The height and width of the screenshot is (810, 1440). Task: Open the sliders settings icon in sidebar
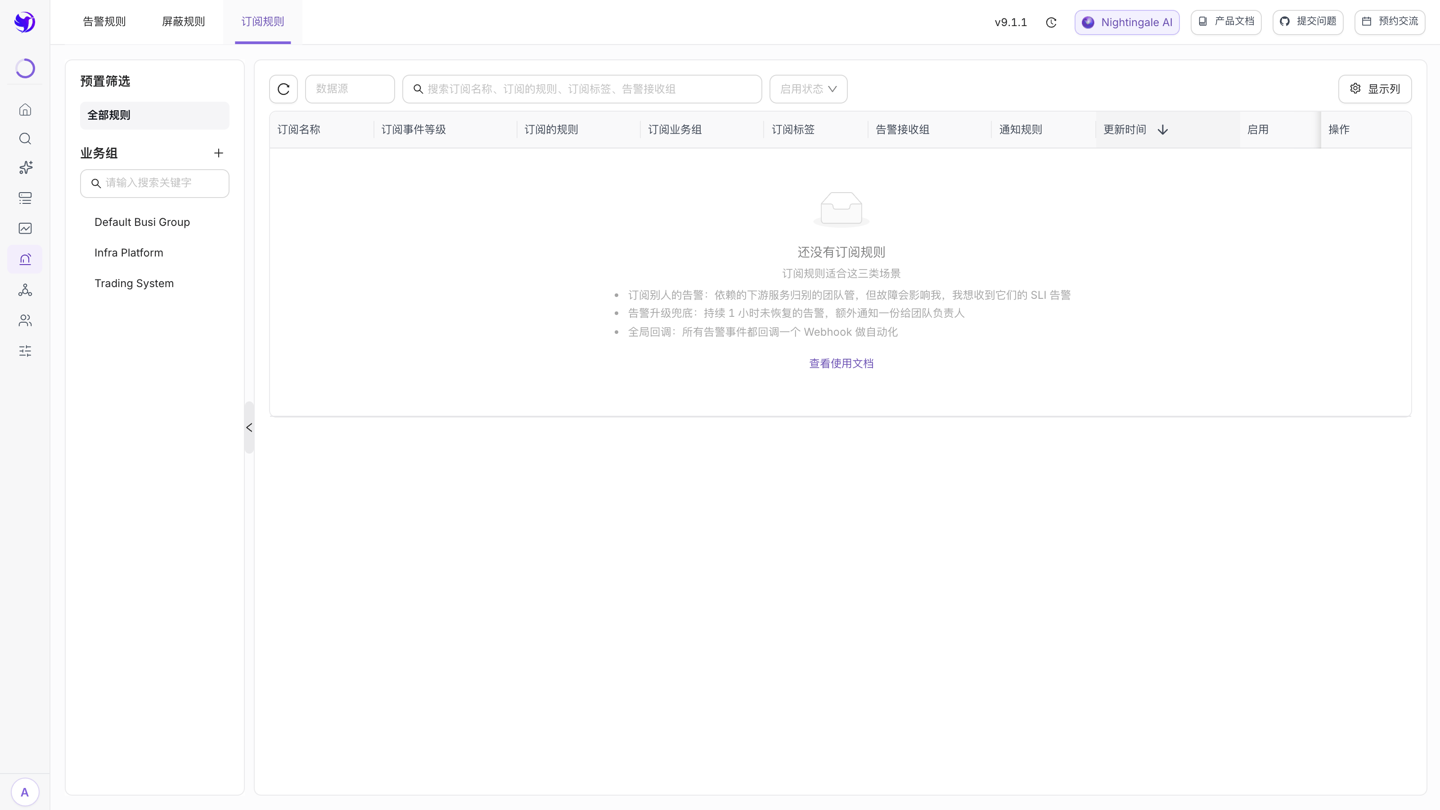pyautogui.click(x=25, y=351)
